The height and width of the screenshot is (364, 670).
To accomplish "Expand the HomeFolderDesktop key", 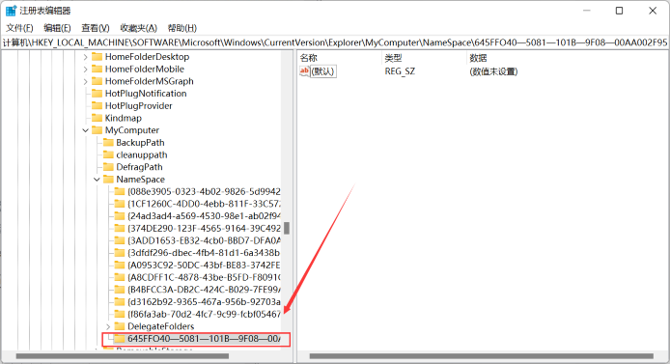I will tap(86, 57).
